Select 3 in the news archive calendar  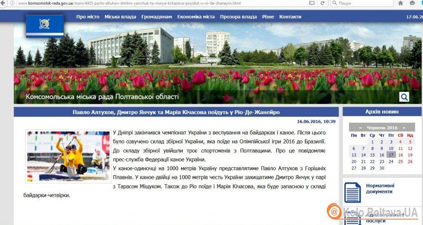coord(391,142)
